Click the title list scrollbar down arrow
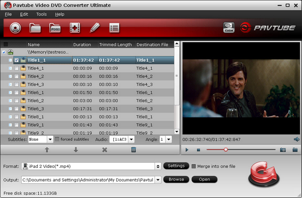Image resolution: width=302 pixels, height=198 pixels. [177, 132]
